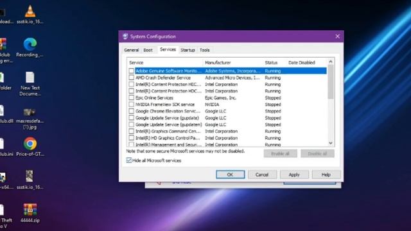Open the VLC ssstik.io file on desktop
Viewport: 411px width, 231px height.
pos(30,15)
